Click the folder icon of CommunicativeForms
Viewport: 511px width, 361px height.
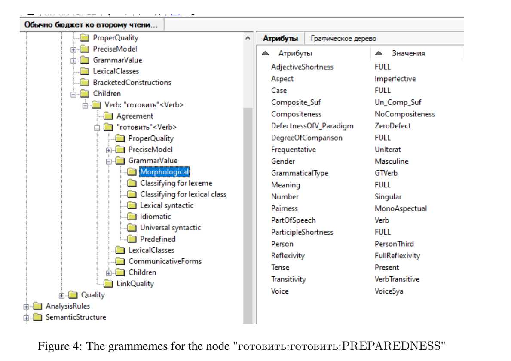(120, 261)
